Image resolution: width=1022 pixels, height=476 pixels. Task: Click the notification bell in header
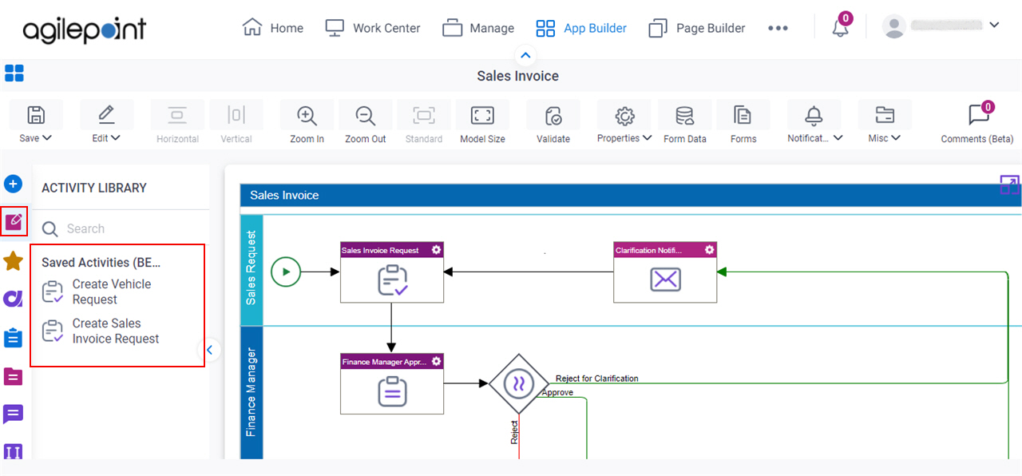coord(840,28)
